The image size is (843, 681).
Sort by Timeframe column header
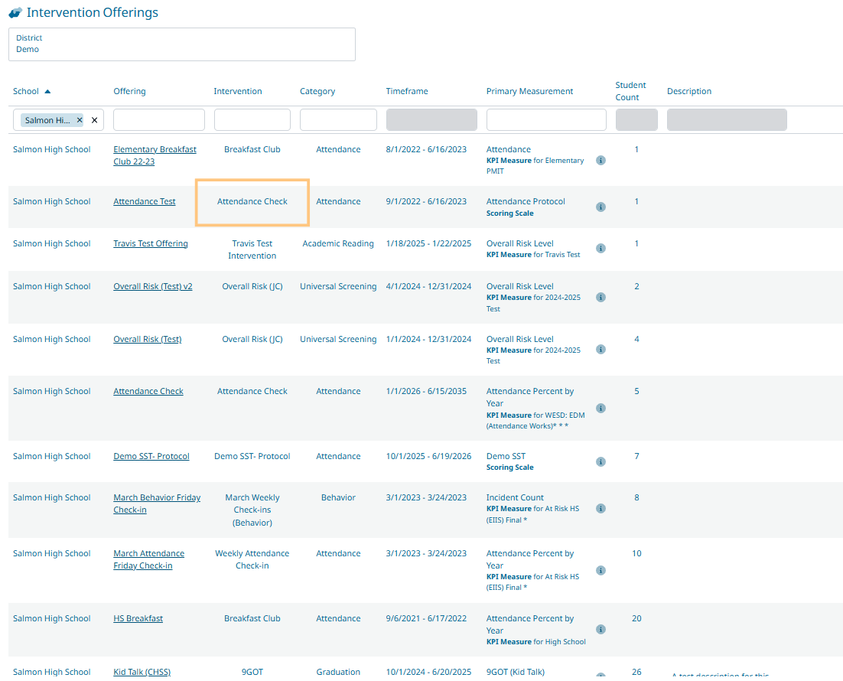[x=407, y=91]
